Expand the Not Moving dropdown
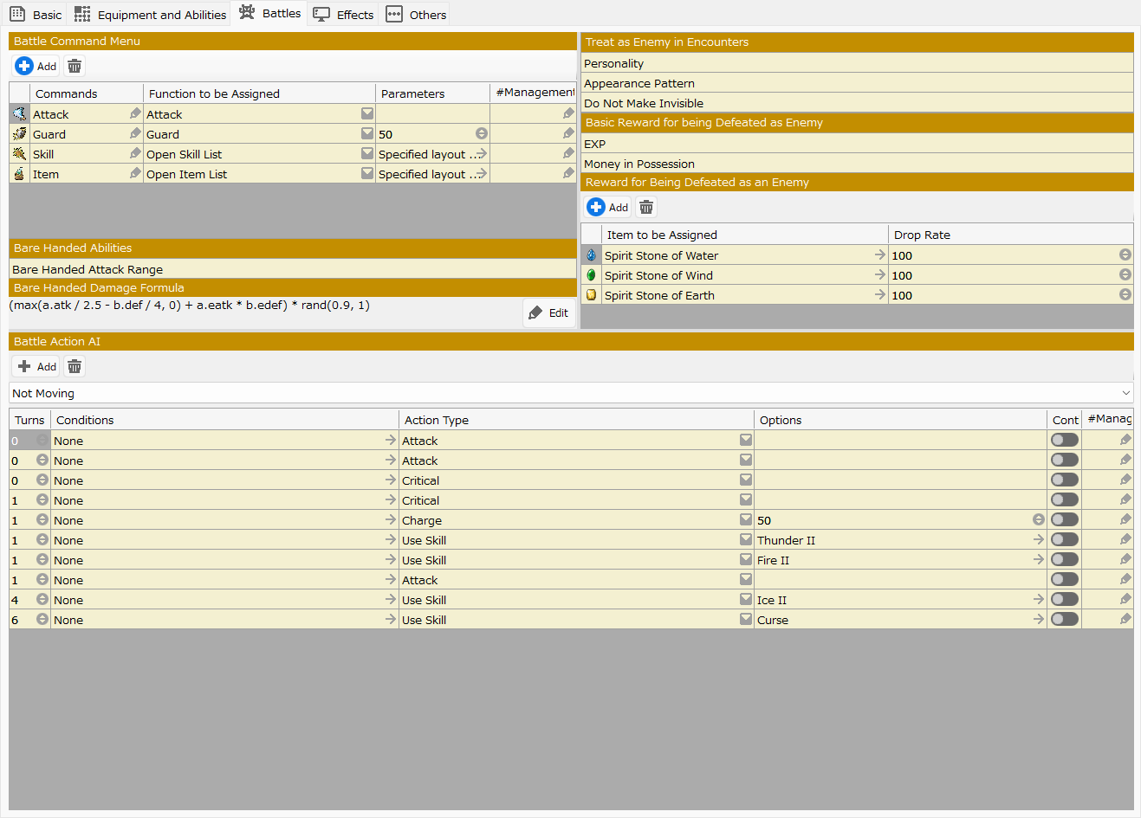This screenshot has width=1141, height=818. pos(1125,393)
